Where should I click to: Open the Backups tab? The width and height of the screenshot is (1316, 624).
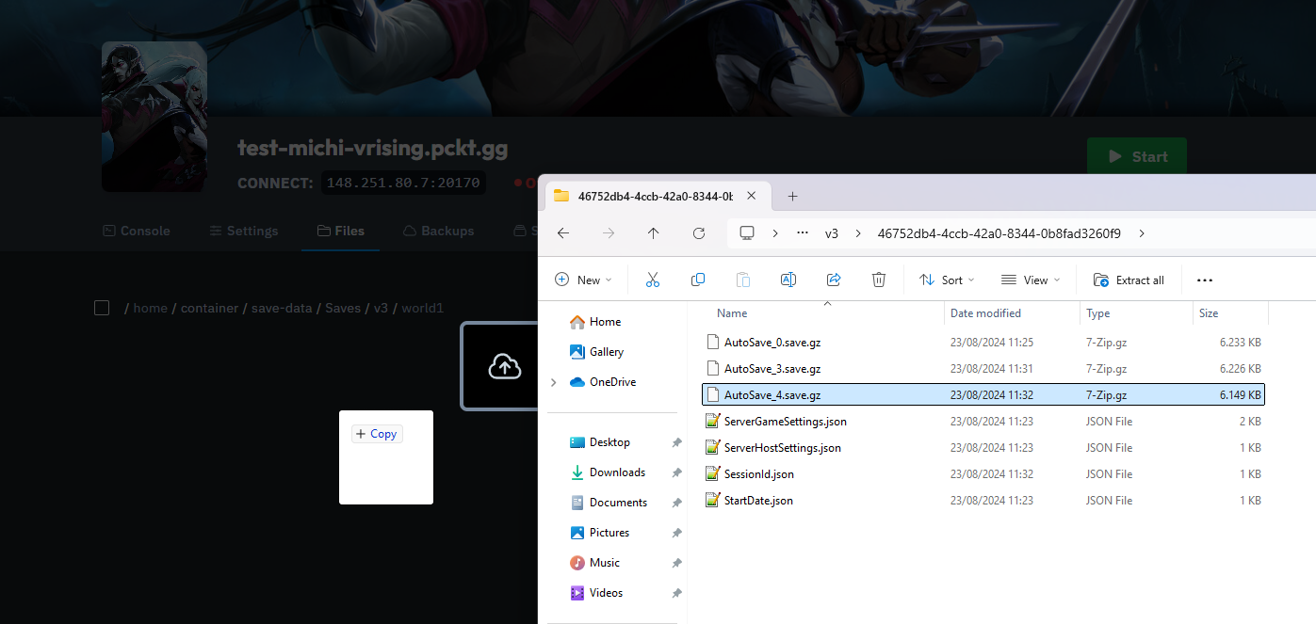click(438, 231)
